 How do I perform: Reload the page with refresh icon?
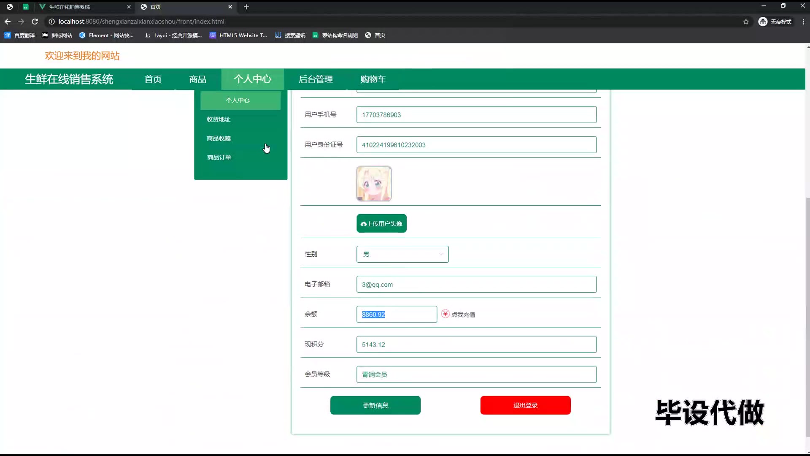pos(35,22)
